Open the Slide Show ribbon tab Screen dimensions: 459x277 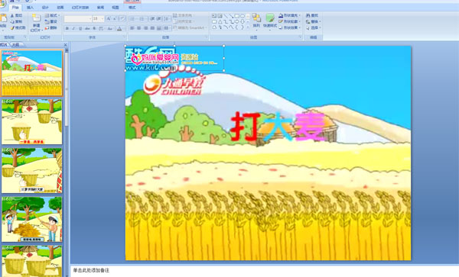click(80, 8)
